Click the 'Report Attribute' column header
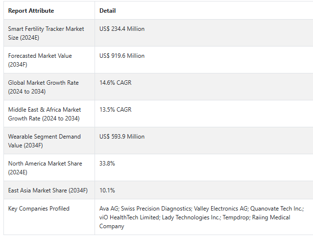The width and height of the screenshot is (313, 237). (x=31, y=10)
